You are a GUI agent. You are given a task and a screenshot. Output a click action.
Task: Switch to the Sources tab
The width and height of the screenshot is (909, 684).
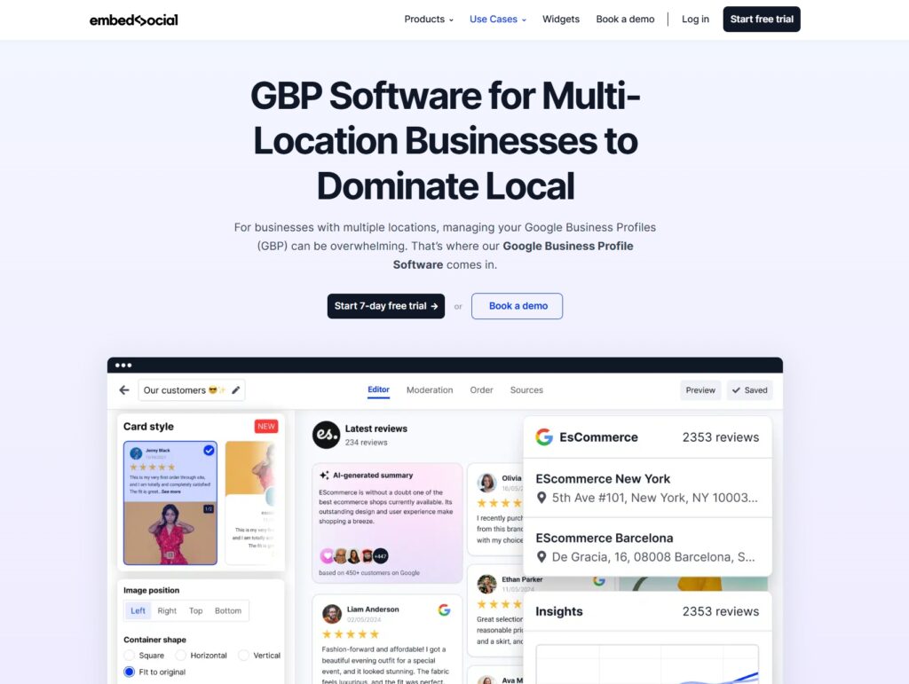click(x=526, y=389)
